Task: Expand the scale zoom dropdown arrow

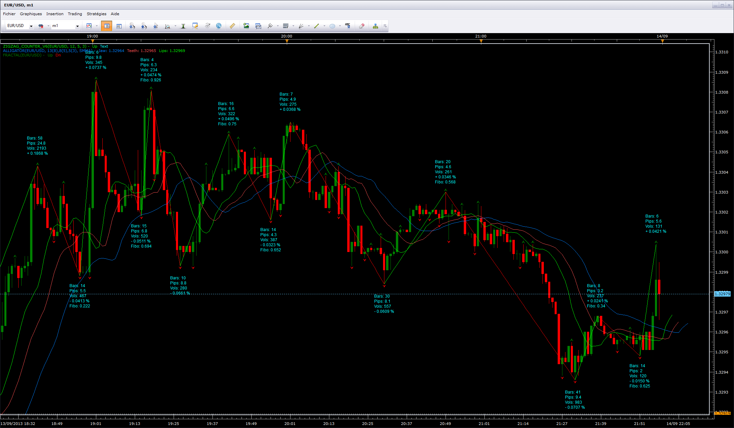Action: point(175,26)
